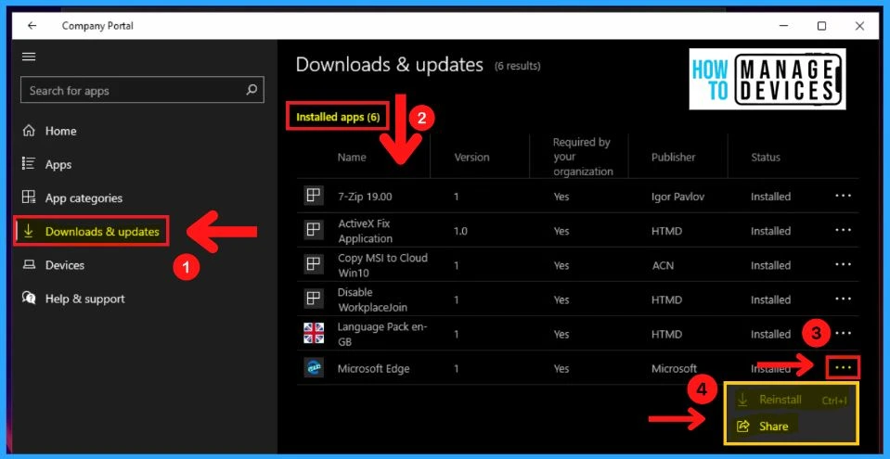Image resolution: width=890 pixels, height=459 pixels.
Task: Open more options for Language Pack en-GB
Action: (844, 334)
